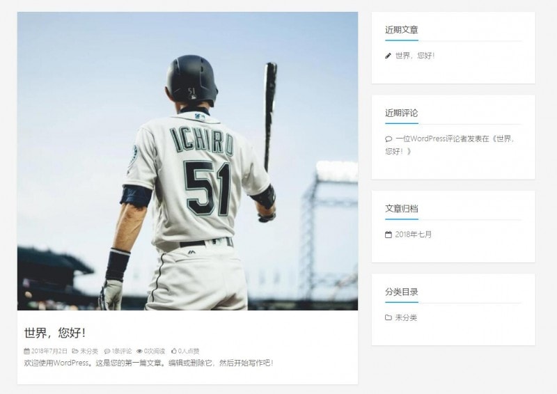Open the post title 世界，您好！

point(55,333)
